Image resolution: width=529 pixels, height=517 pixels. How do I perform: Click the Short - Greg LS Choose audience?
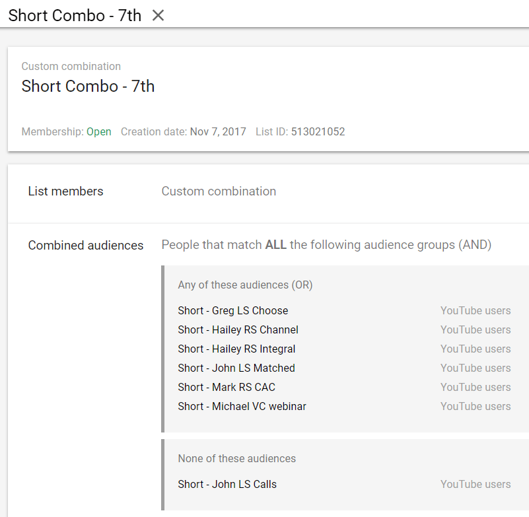(x=232, y=310)
